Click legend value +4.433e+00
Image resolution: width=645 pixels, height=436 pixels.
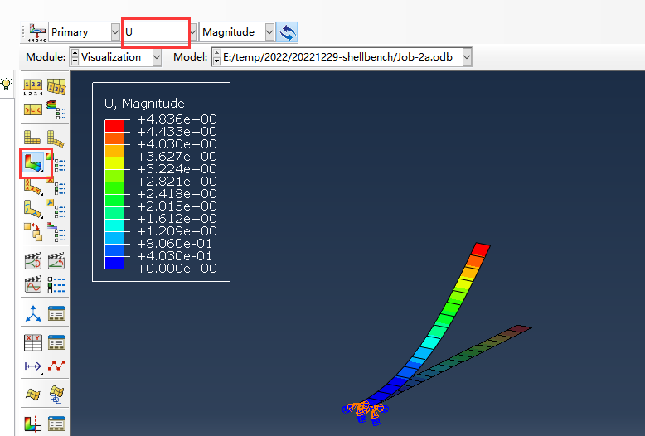click(177, 132)
